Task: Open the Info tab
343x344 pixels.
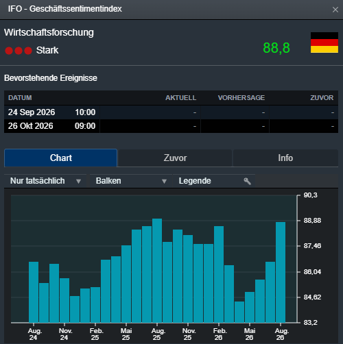Action: (x=285, y=158)
